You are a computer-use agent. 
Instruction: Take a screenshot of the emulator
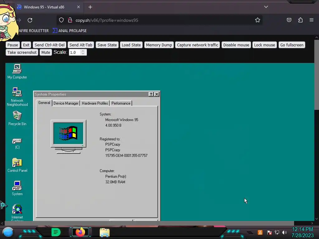coord(22,52)
